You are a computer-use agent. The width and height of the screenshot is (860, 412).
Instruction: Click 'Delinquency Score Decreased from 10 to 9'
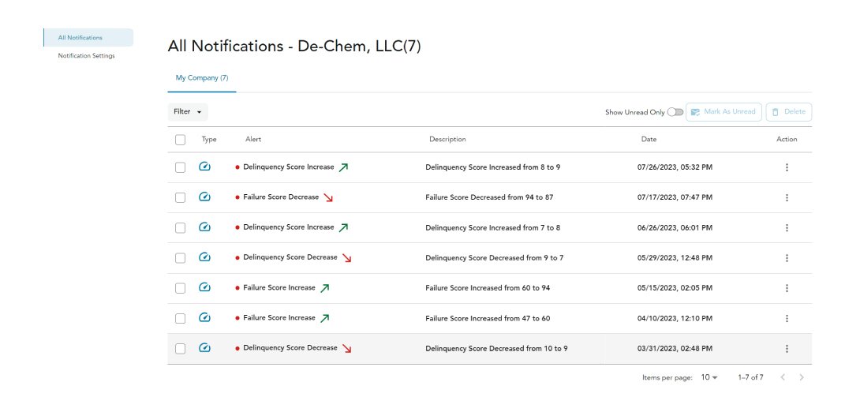pyautogui.click(x=496, y=348)
